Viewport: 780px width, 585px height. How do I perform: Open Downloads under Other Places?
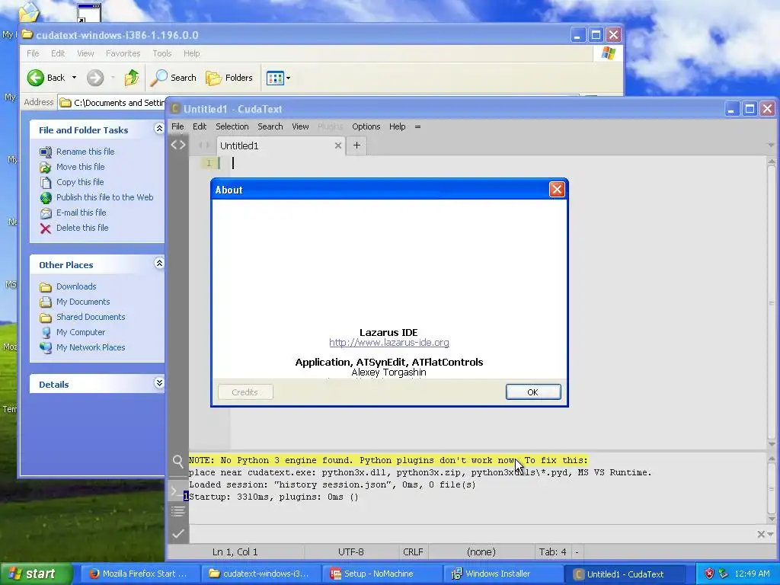pyautogui.click(x=76, y=286)
